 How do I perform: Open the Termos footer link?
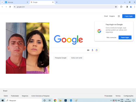click(118, 96)
